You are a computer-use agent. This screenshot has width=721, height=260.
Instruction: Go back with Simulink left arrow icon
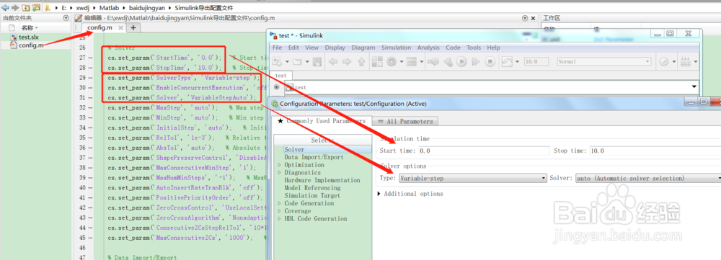[x=333, y=61]
